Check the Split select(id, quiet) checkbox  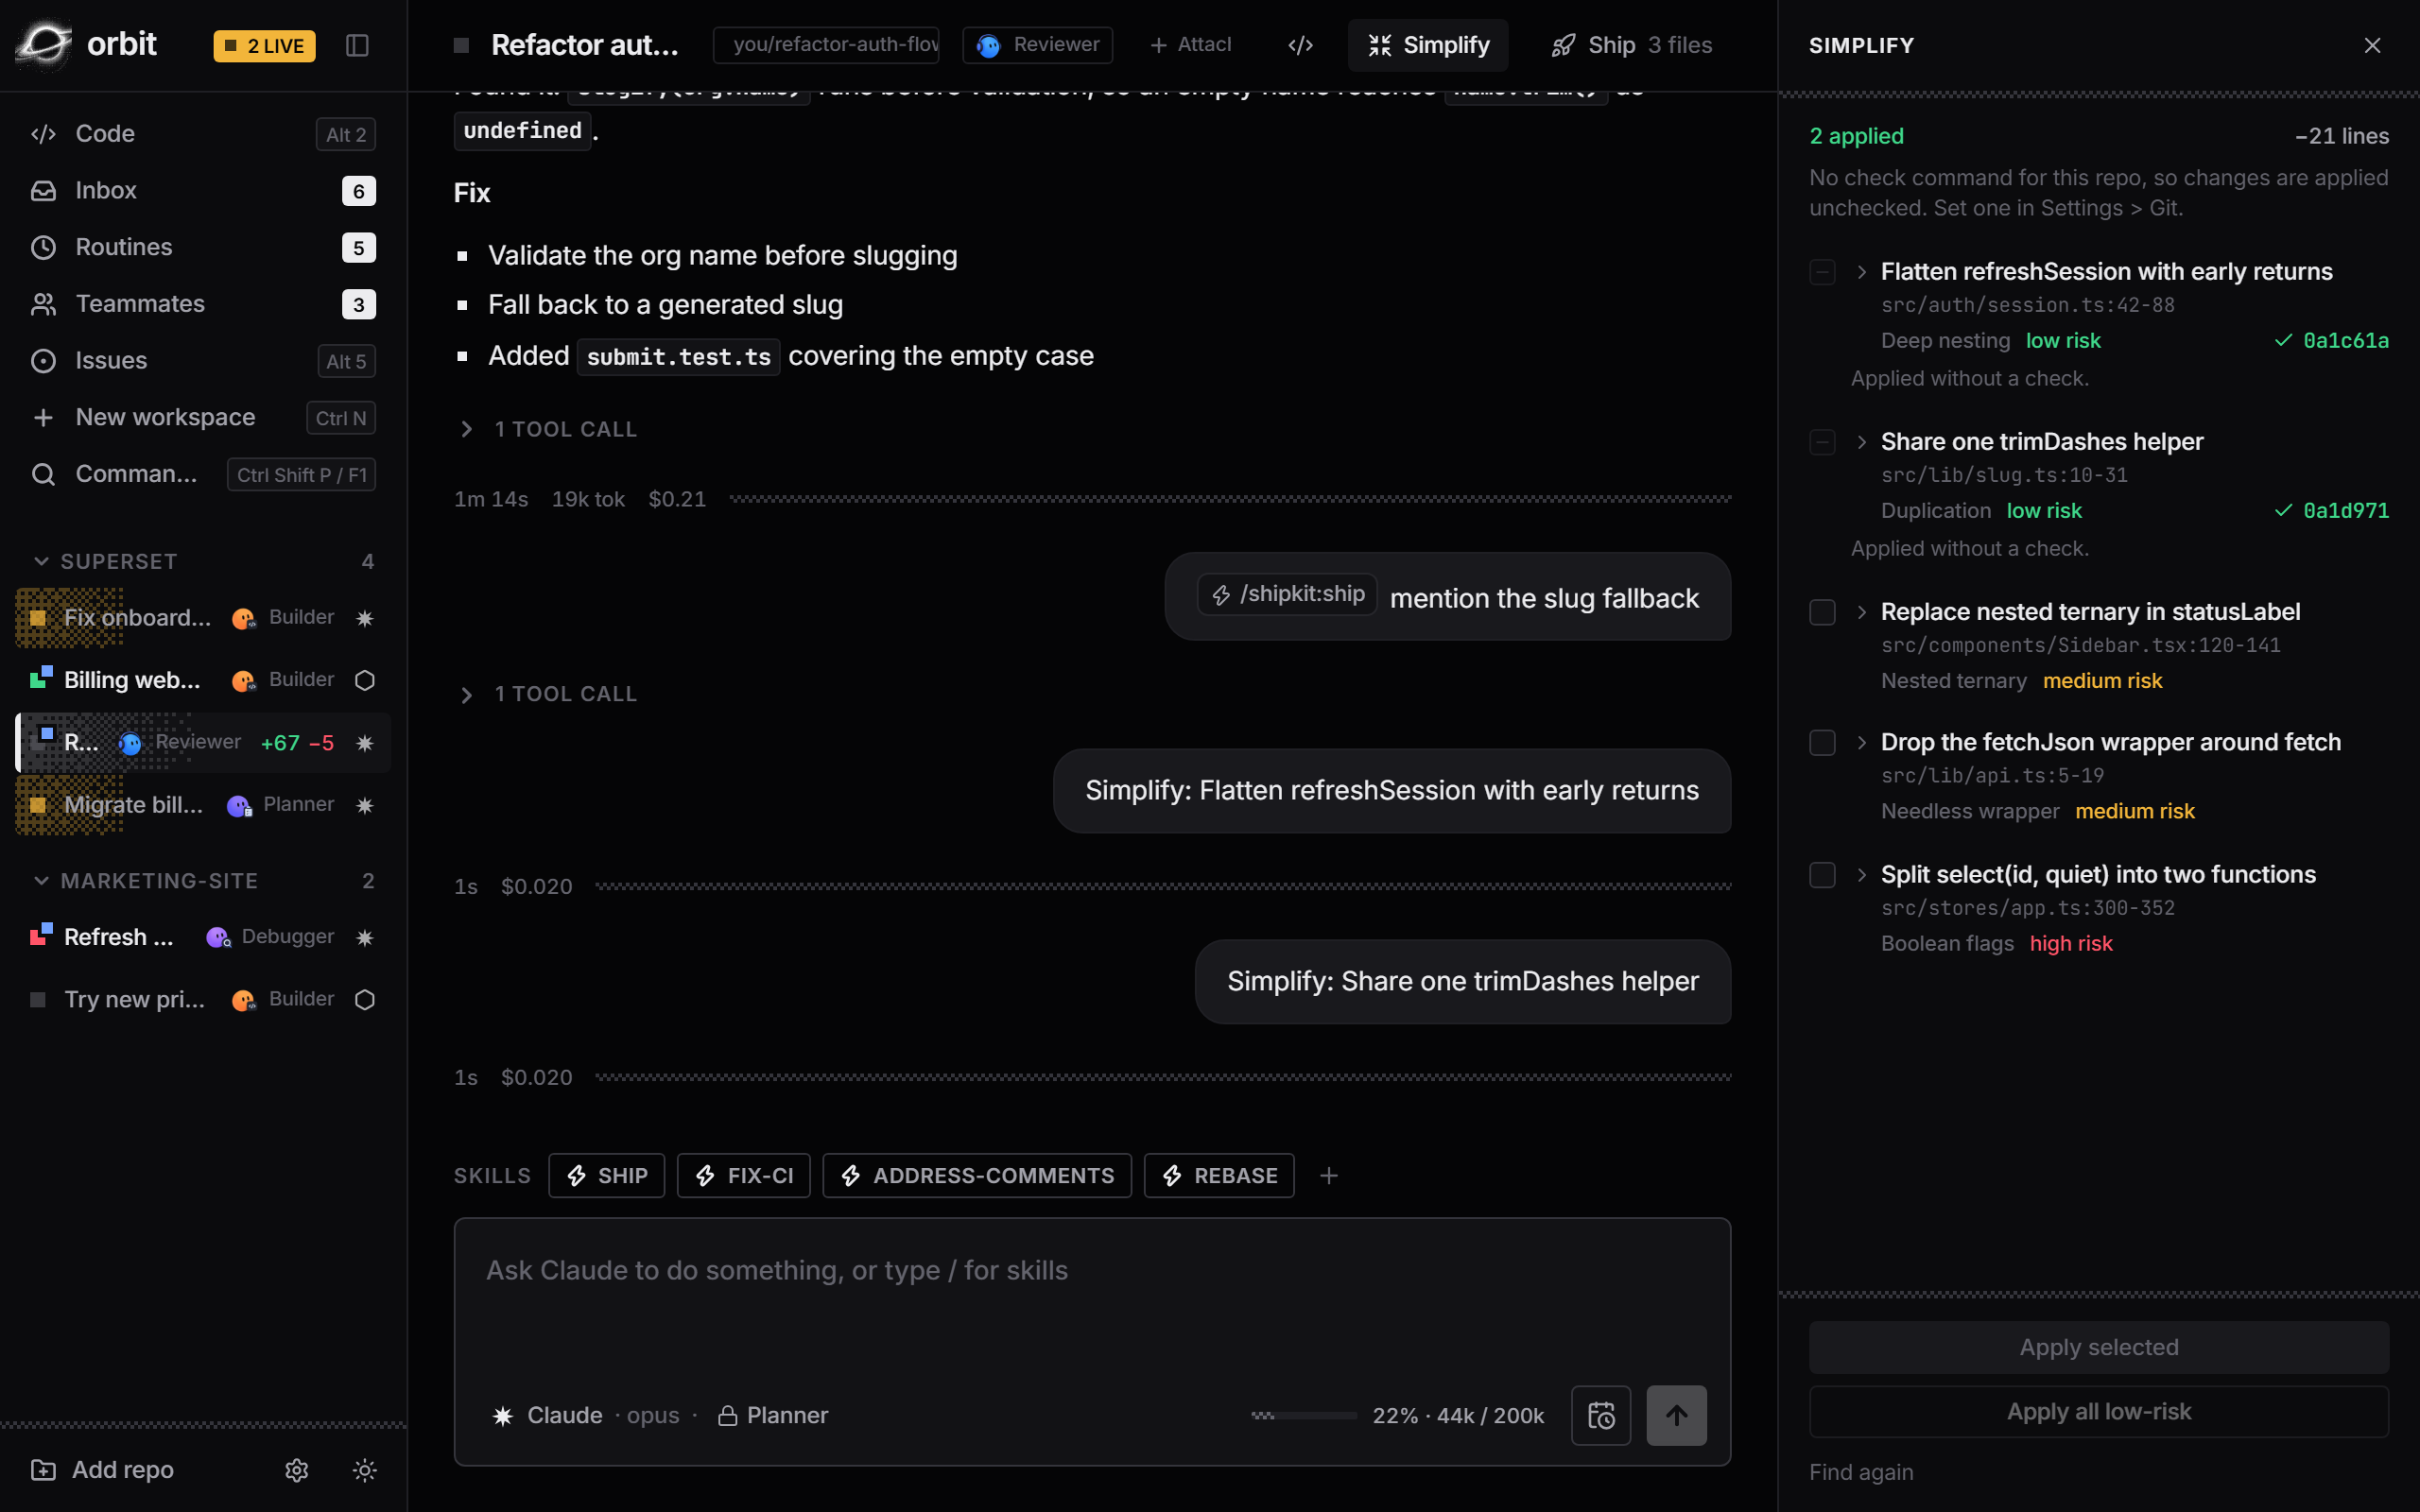point(1822,875)
